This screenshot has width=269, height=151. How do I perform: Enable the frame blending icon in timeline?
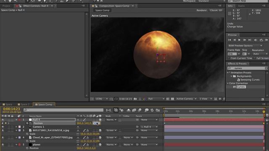pos(134,110)
